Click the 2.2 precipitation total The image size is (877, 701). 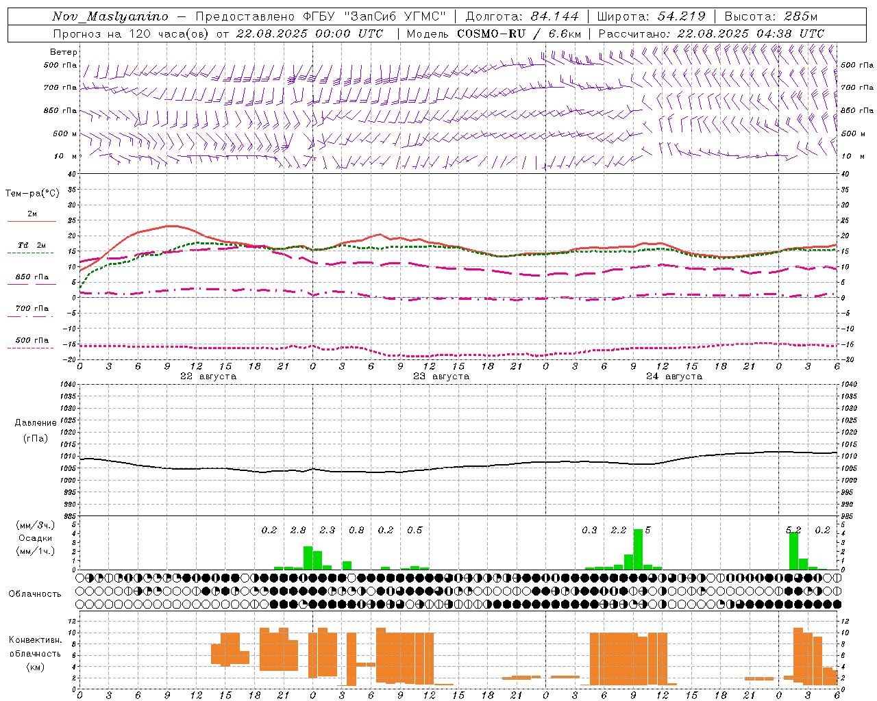click(x=619, y=531)
